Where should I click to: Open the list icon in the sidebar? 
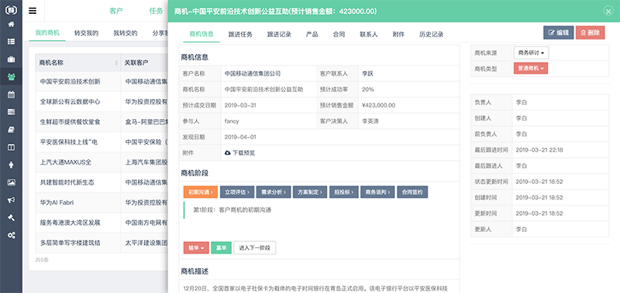click(11, 42)
